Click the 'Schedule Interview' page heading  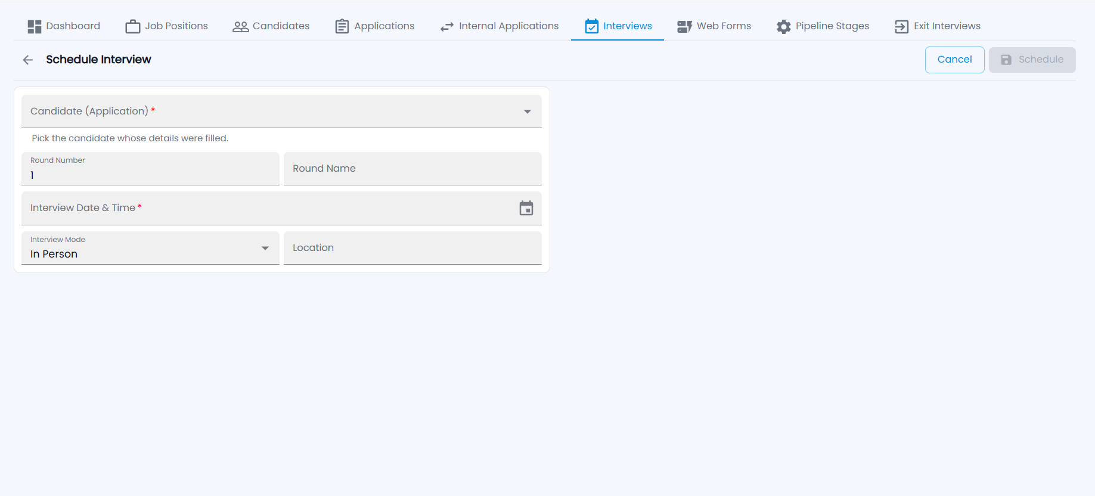[x=98, y=60]
